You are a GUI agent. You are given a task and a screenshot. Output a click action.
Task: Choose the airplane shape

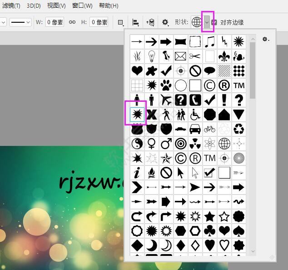point(166,100)
